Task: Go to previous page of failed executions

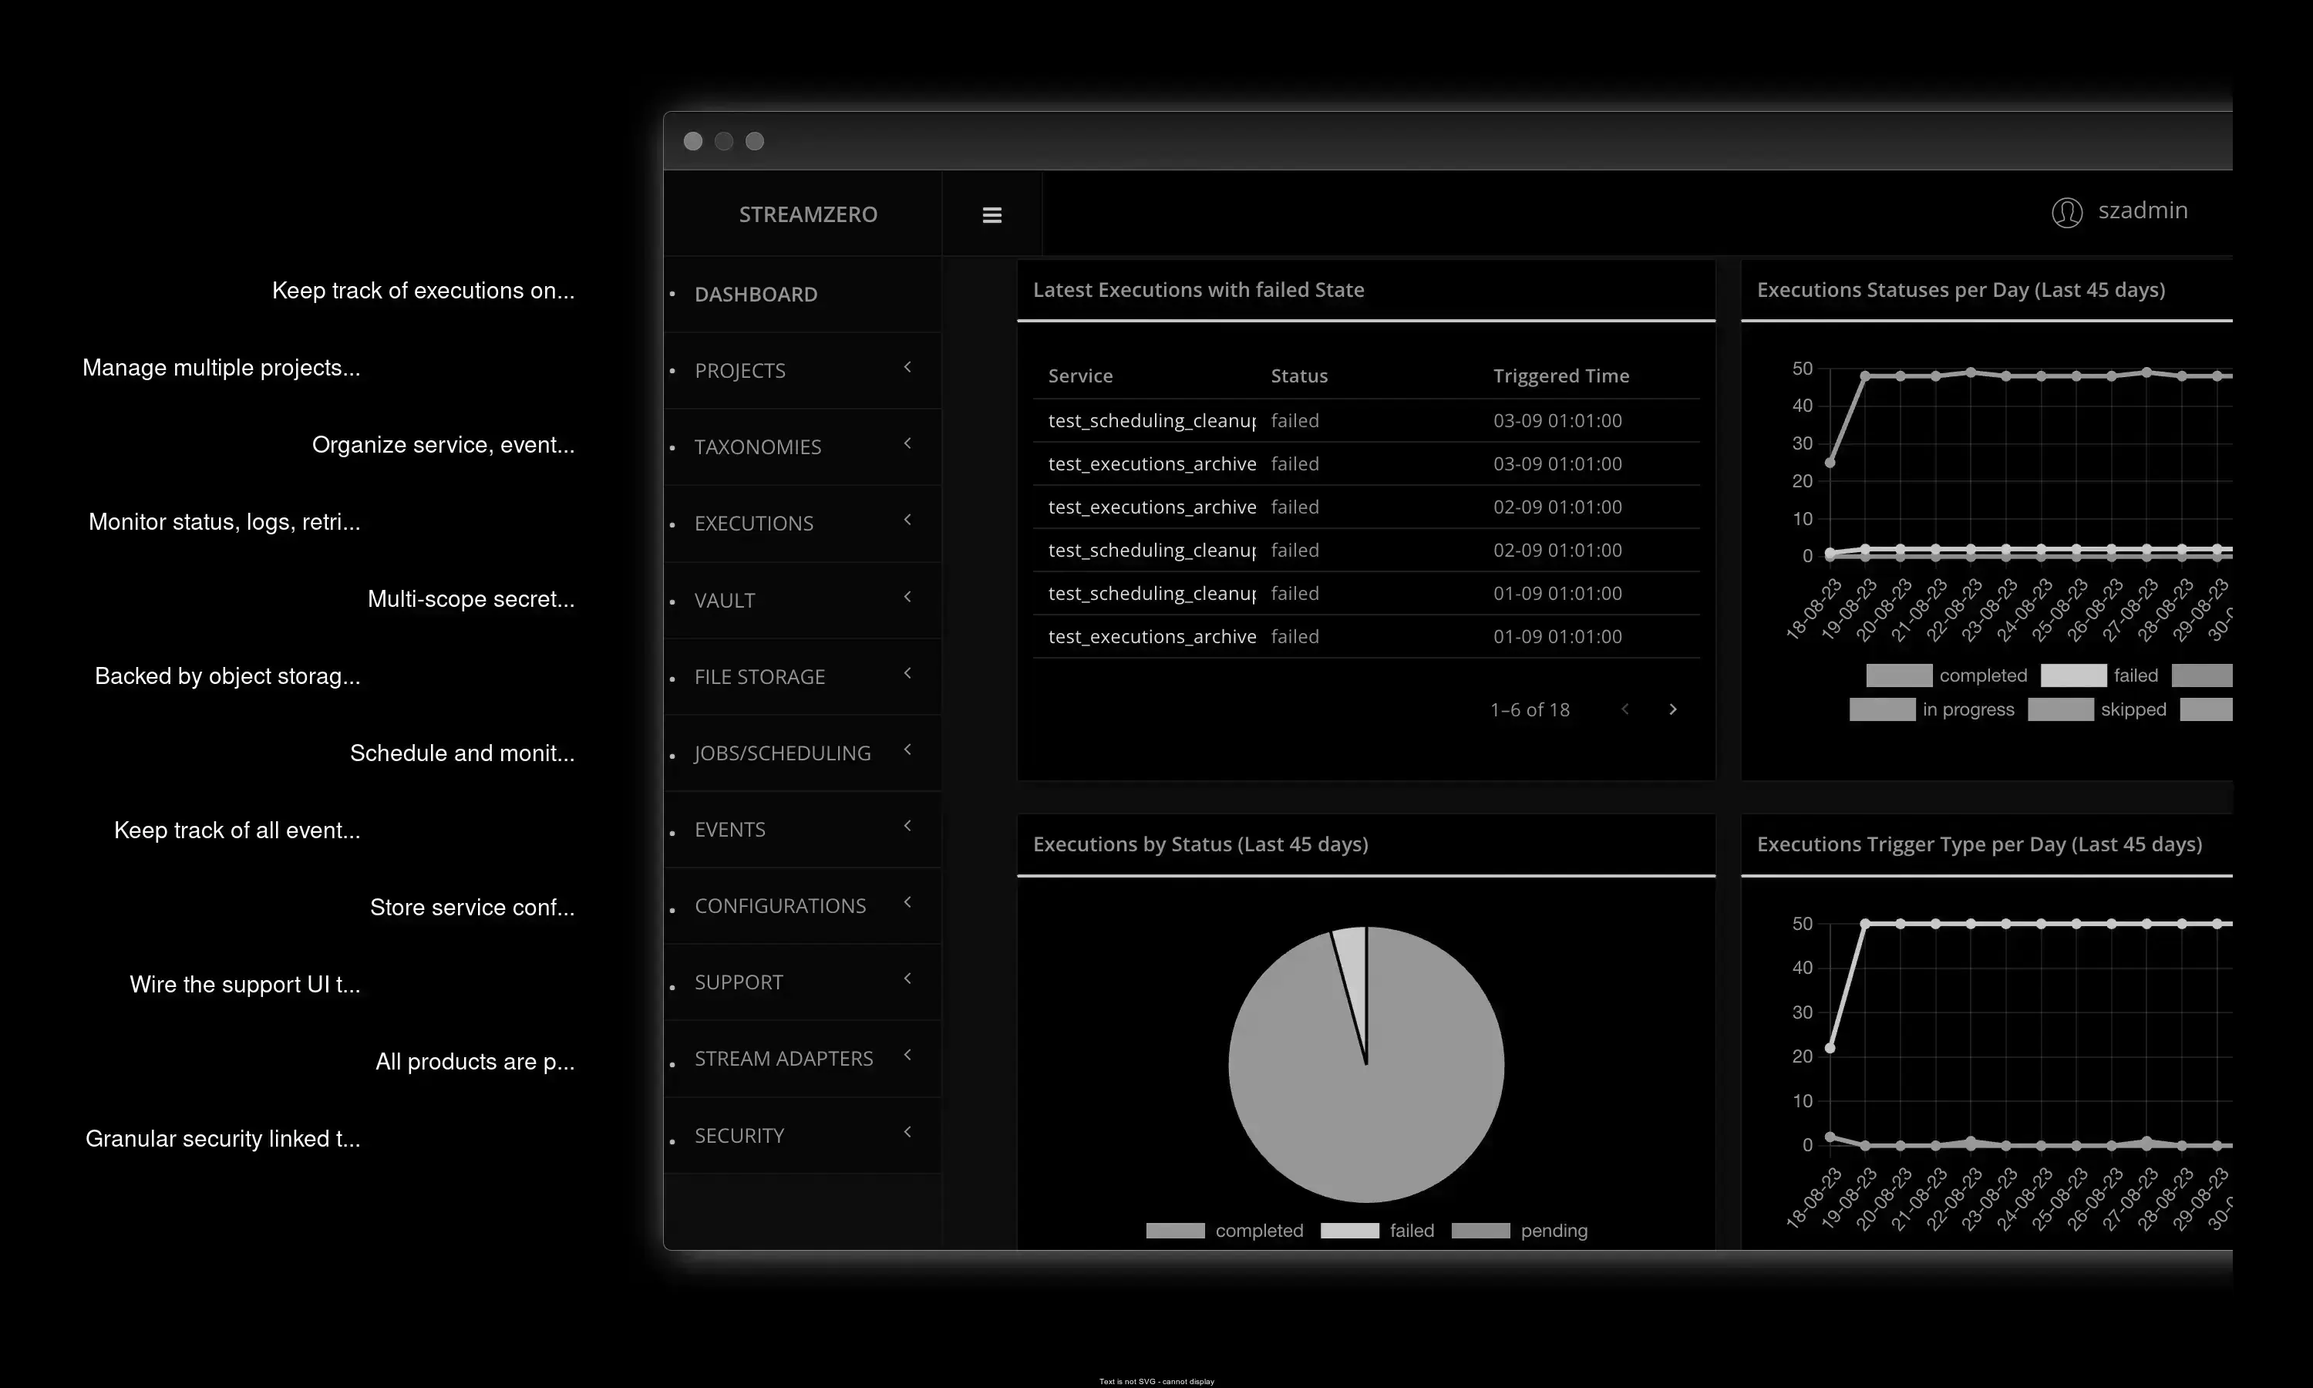Action: pos(1625,710)
